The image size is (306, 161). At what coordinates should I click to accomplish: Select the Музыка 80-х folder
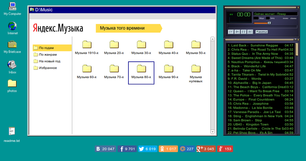[x=141, y=73]
